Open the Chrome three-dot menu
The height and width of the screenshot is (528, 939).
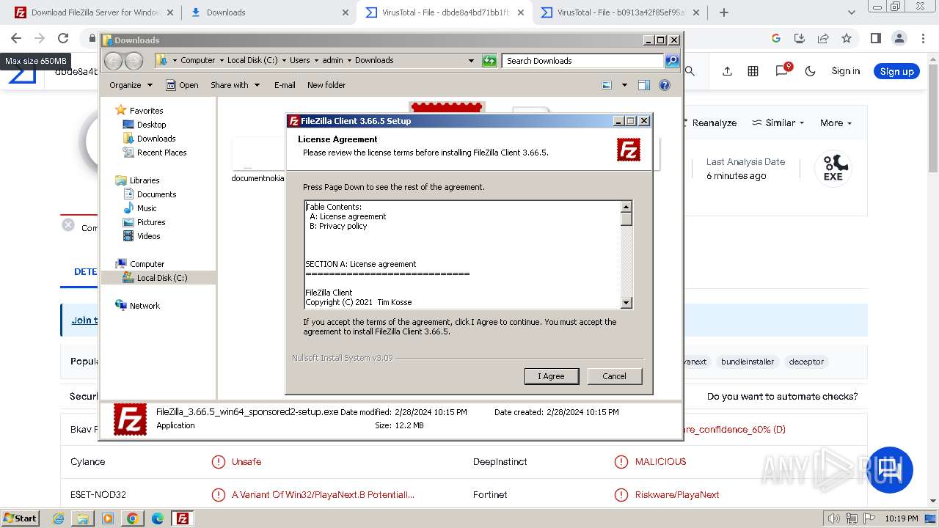point(923,38)
